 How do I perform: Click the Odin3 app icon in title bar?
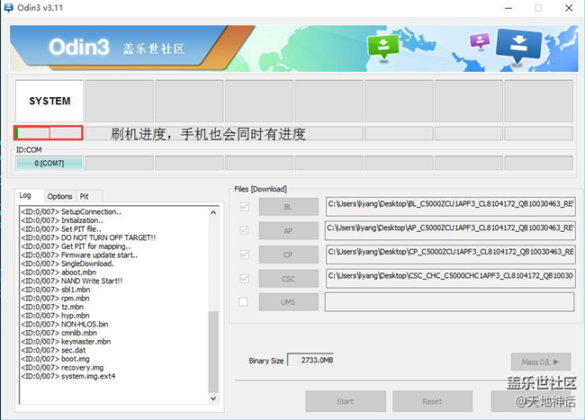click(x=8, y=8)
